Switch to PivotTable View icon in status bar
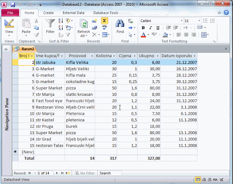The width and height of the screenshot is (233, 184). [x=204, y=180]
